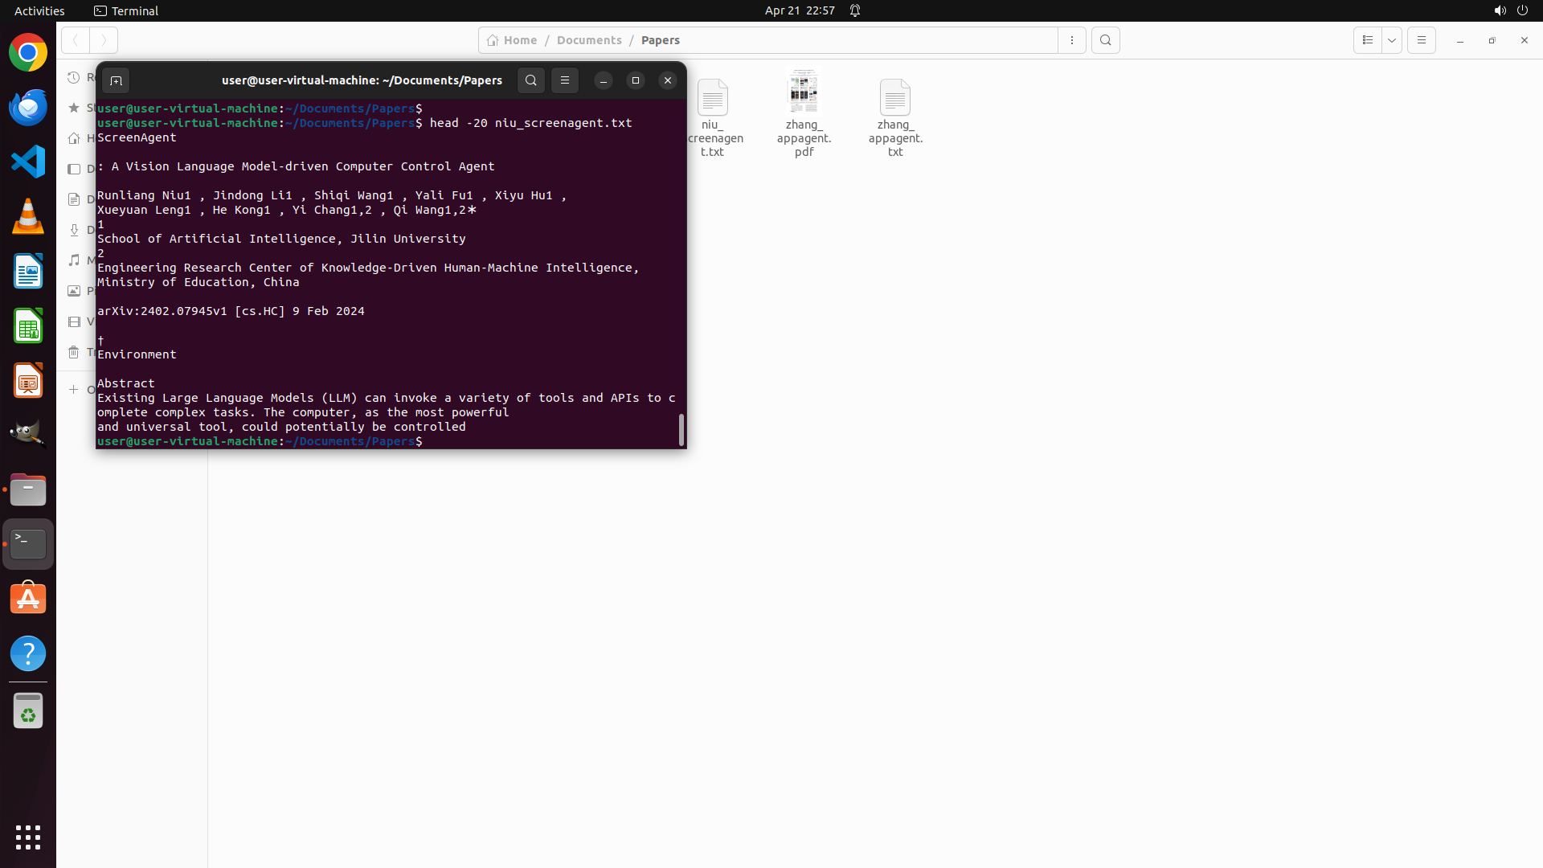Select the zhang_appagent.pdf file

pyautogui.click(x=804, y=92)
